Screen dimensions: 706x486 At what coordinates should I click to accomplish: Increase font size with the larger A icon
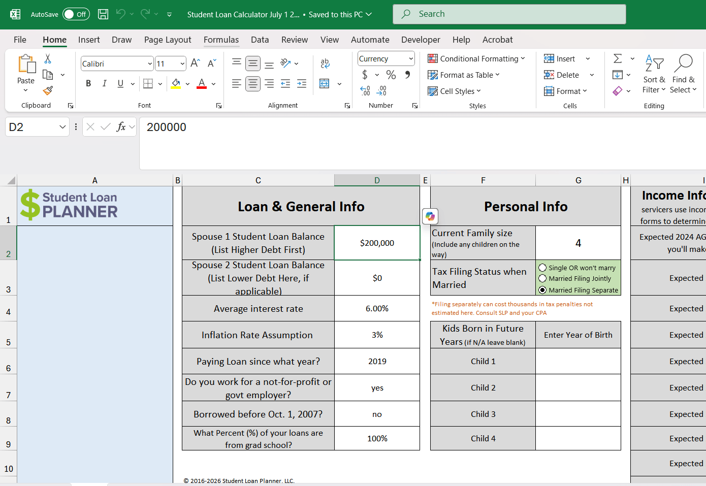[x=195, y=63]
